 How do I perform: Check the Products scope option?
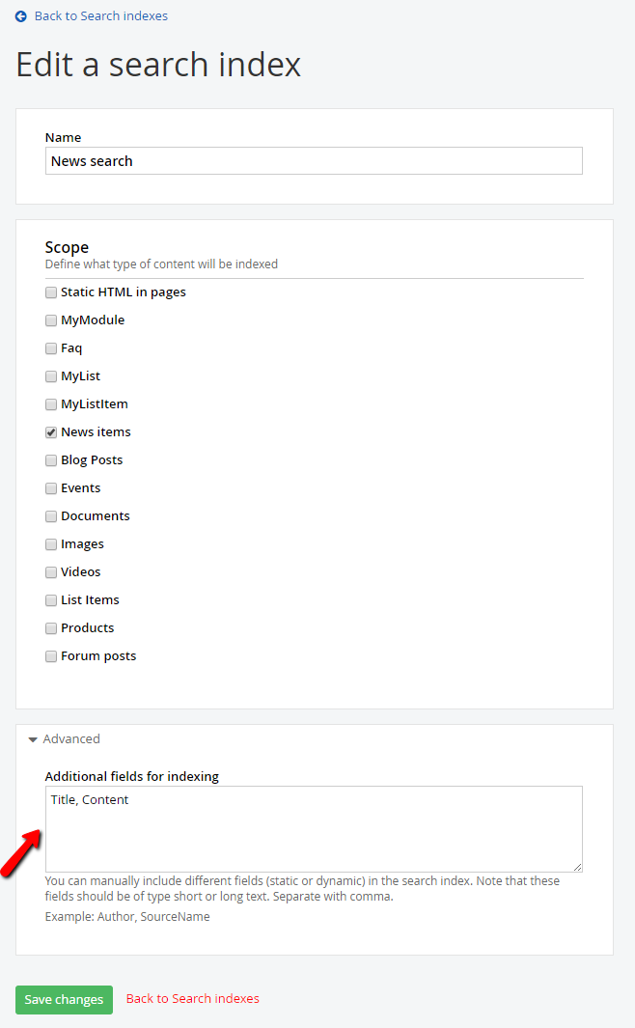click(50, 627)
